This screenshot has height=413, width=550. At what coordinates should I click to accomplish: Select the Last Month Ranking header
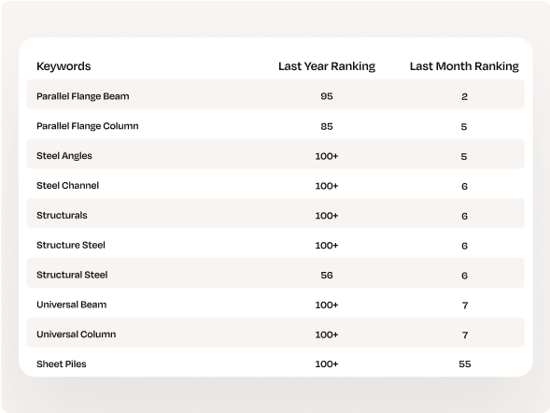[464, 66]
